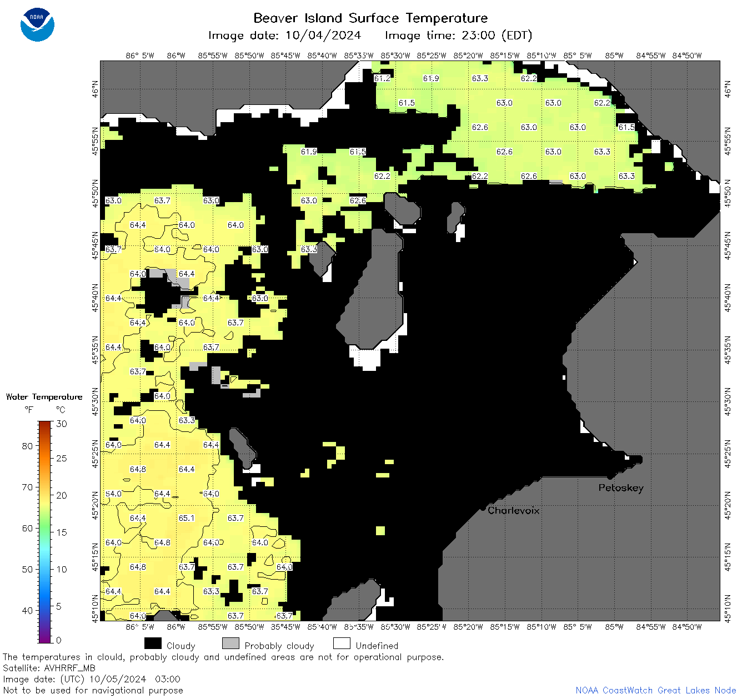Screen dimensions: 742x699
Task: Click the 70 Fahrenheit tick label
Action: tap(27, 487)
